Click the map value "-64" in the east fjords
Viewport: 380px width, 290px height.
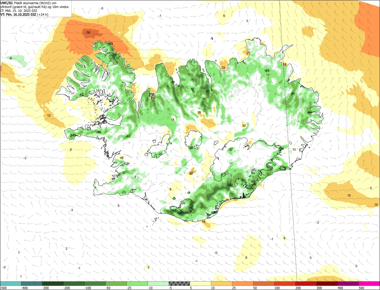tap(309, 112)
